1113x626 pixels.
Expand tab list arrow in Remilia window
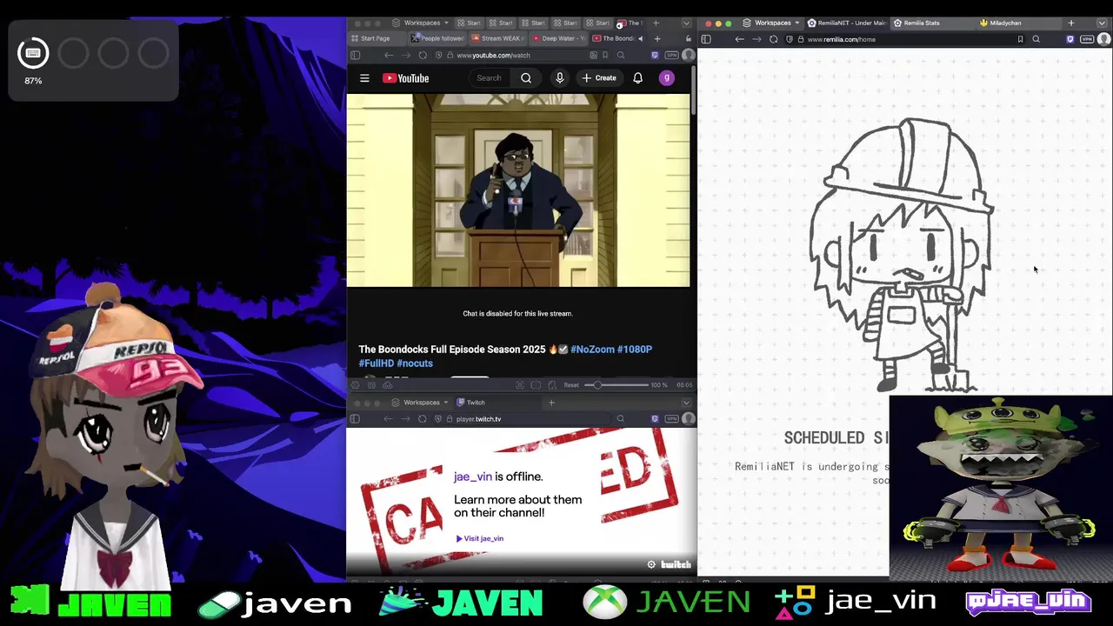pyautogui.click(x=1103, y=23)
